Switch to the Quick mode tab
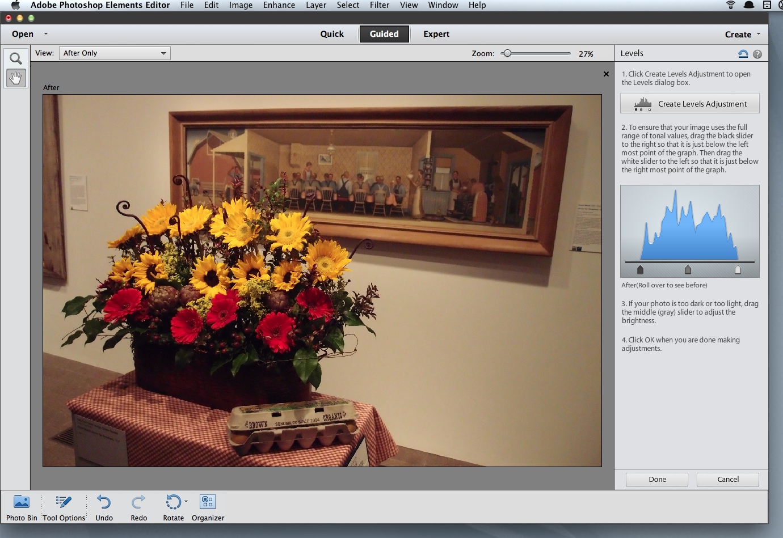The width and height of the screenshot is (783, 538). pyautogui.click(x=332, y=34)
